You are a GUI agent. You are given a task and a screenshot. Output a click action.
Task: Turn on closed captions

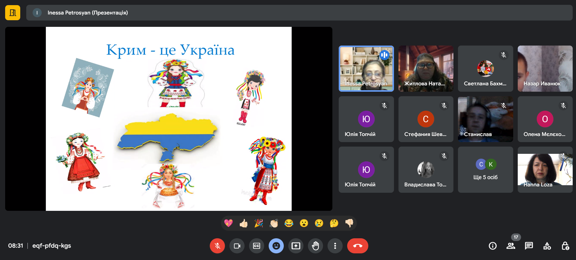[256, 246]
